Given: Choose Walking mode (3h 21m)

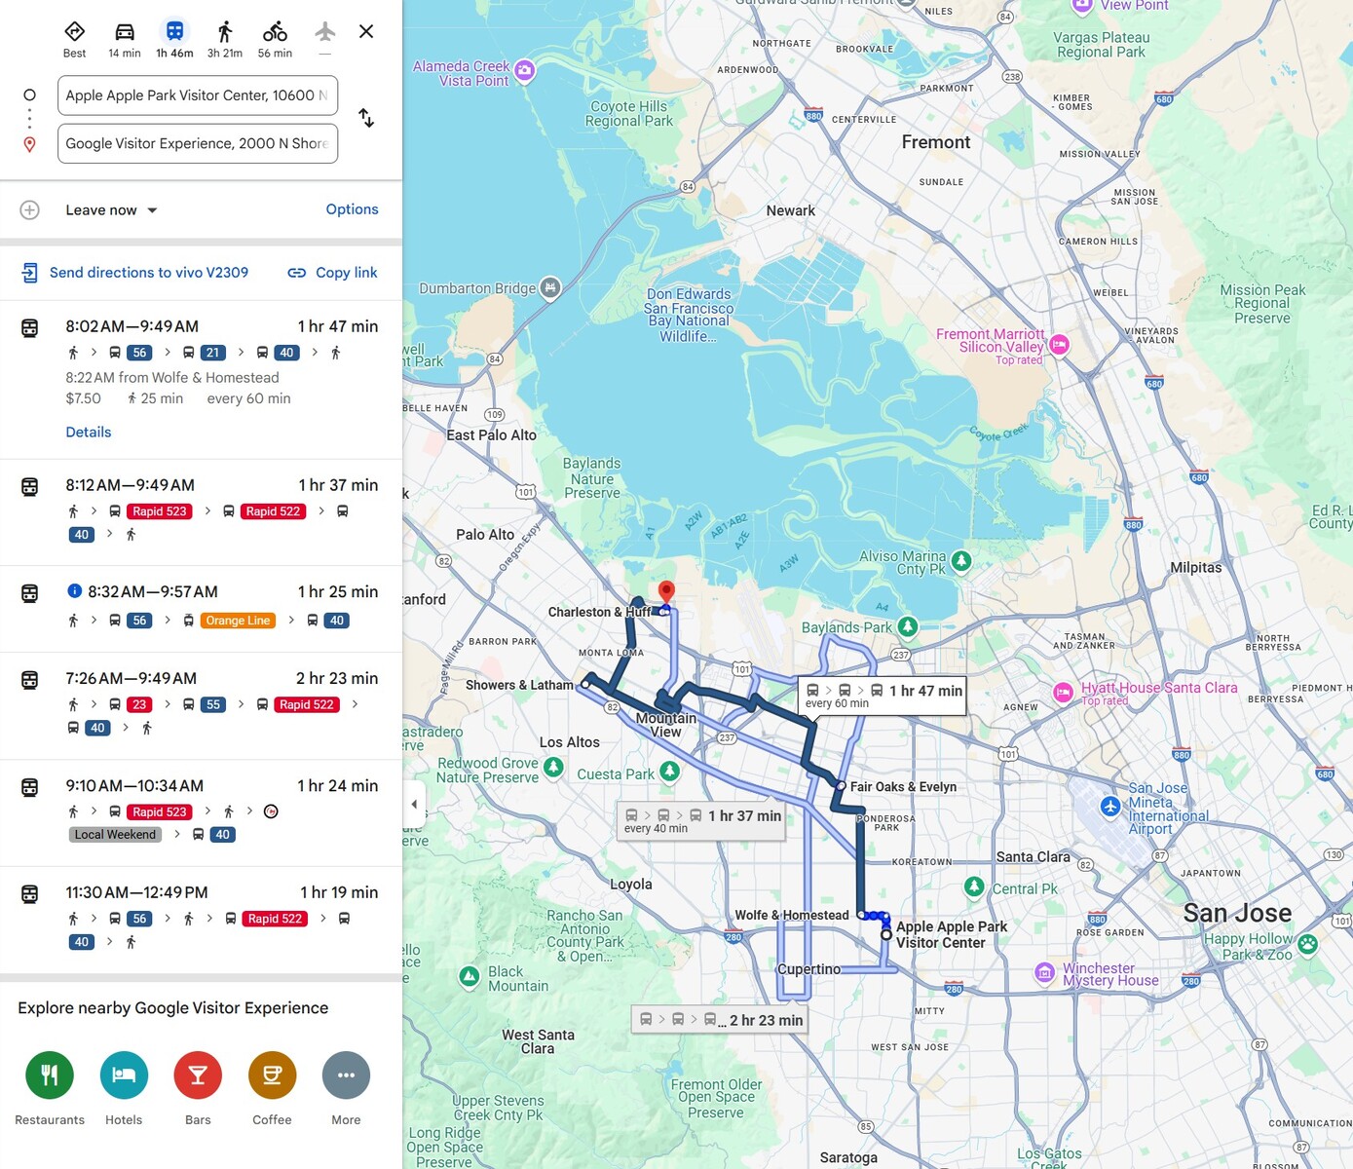Looking at the screenshot, I should tap(225, 39).
